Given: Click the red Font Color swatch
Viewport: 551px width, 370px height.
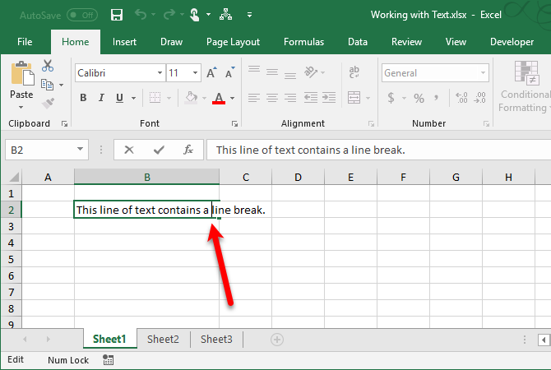Looking at the screenshot, I should point(219,98).
